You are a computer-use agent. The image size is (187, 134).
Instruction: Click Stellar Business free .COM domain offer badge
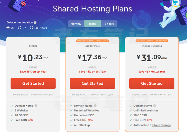[x=152, y=41]
